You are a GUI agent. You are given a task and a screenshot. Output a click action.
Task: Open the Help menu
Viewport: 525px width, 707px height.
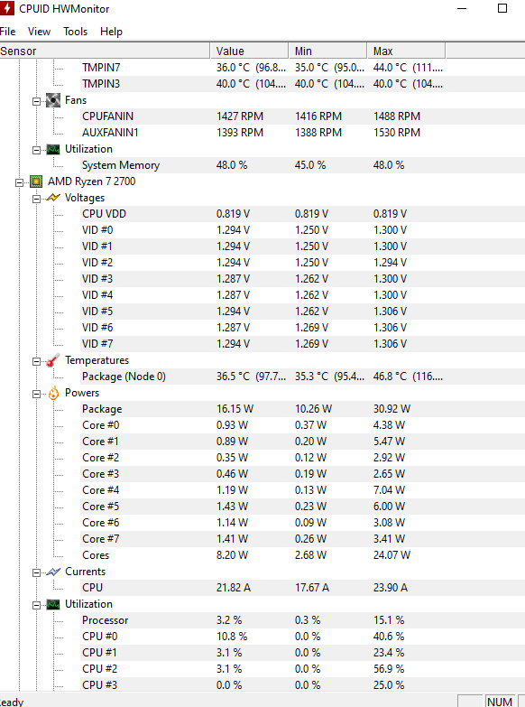[x=111, y=32]
